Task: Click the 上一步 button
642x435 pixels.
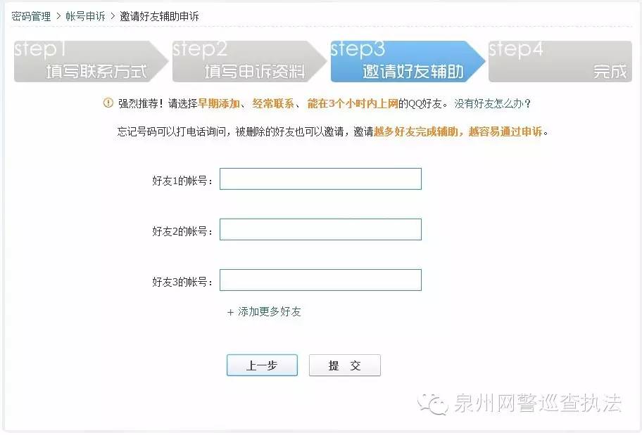Action: point(262,365)
